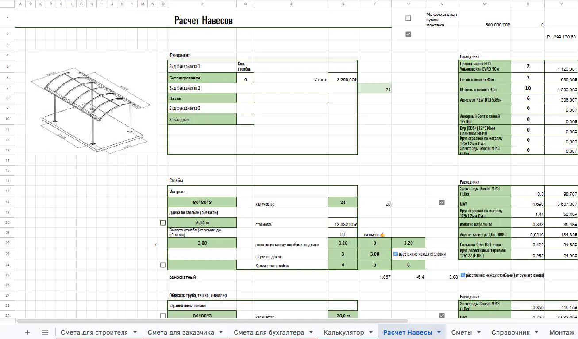The image size is (578, 339).
Task: Open the Справочник sheet tab
Action: 510,332
